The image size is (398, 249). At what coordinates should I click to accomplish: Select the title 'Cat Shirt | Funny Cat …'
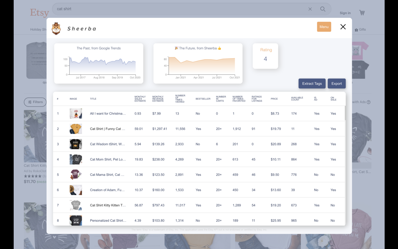tap(108, 129)
